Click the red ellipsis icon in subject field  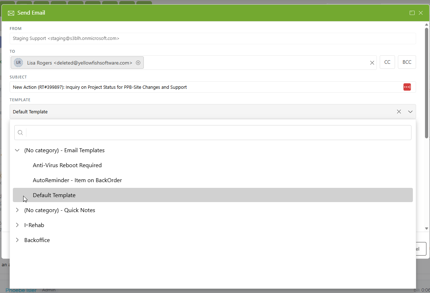[407, 87]
